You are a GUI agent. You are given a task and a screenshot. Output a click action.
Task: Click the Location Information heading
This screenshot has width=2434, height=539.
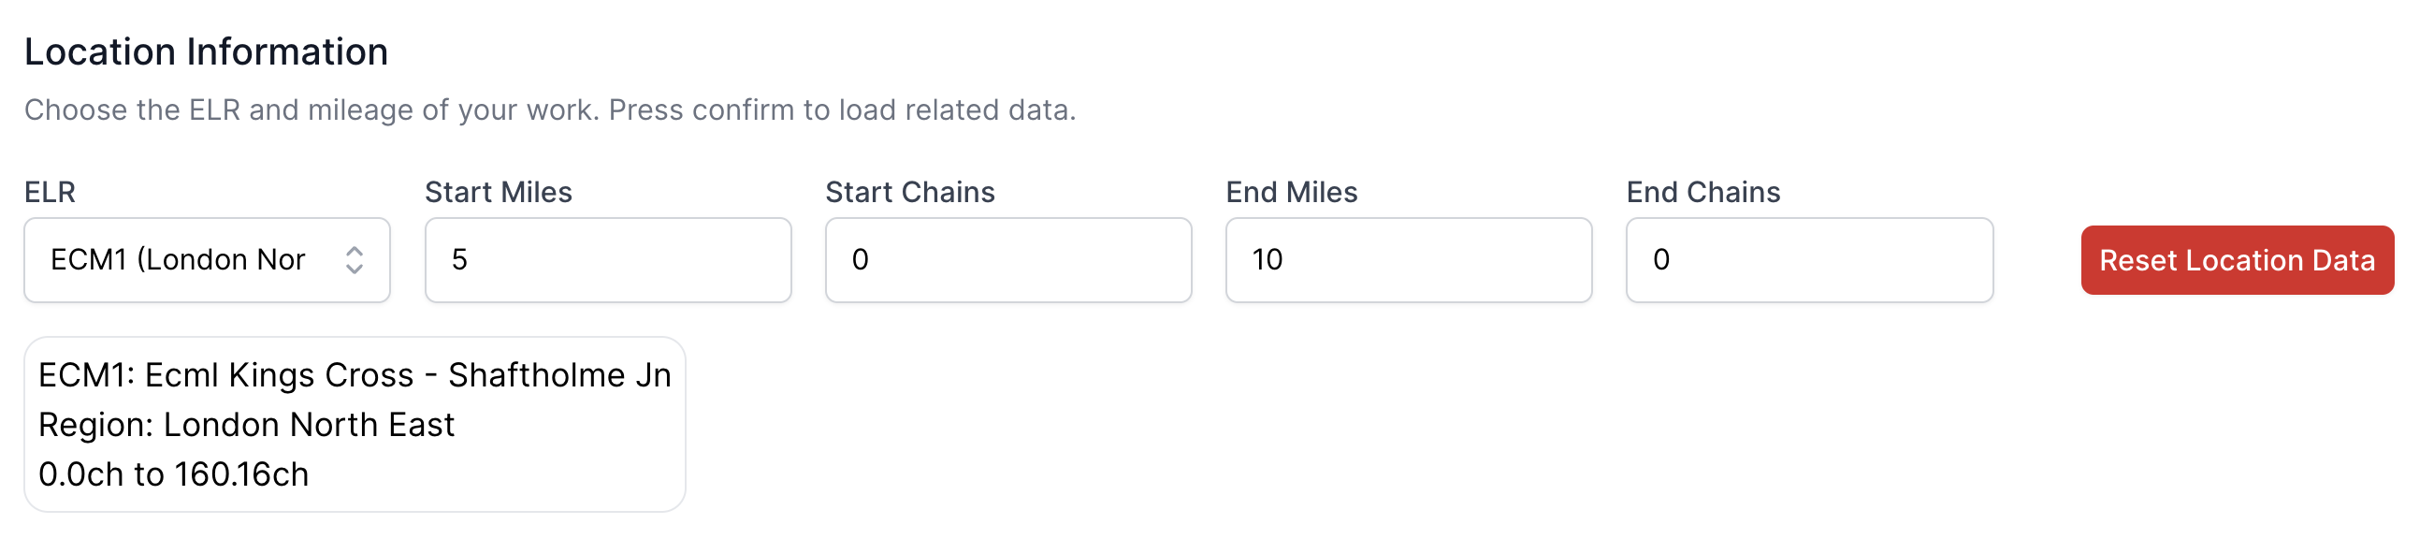(206, 52)
